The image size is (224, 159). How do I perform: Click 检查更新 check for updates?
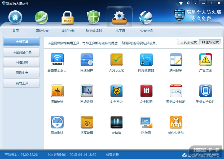112,155
